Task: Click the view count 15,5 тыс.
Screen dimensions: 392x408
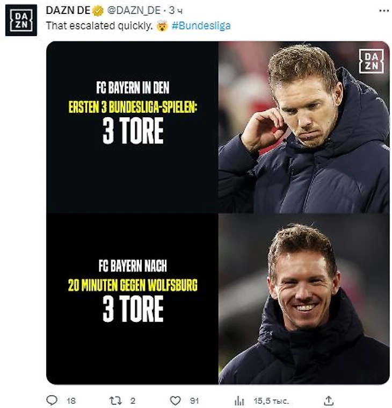Action: [x=271, y=400]
